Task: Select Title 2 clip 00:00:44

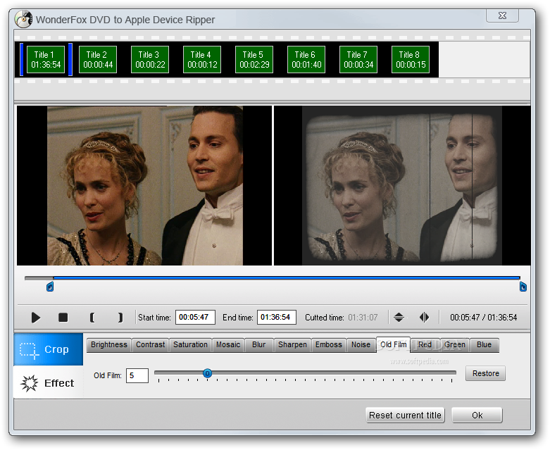Action: coord(98,60)
